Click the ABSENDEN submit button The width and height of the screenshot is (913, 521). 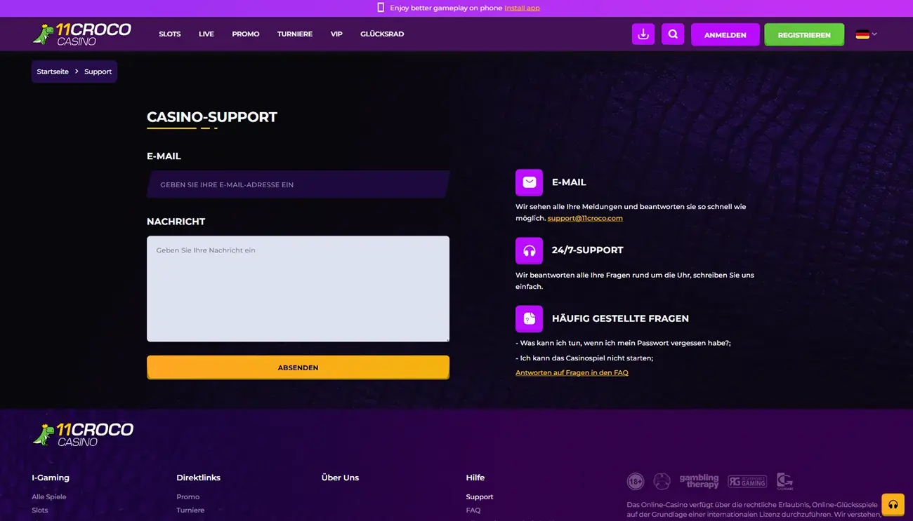(298, 367)
